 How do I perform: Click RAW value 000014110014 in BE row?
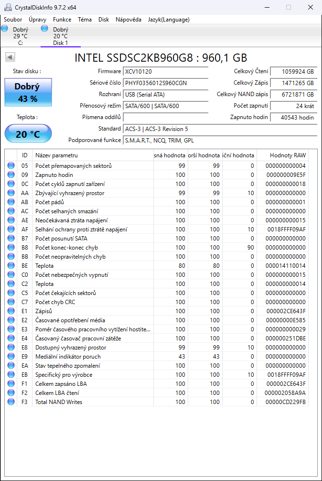click(x=286, y=266)
